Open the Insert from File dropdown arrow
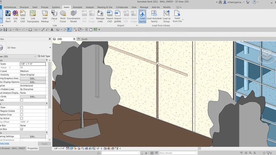Image resolution: width=276 pixels, height=155 pixels. pos(183,19)
